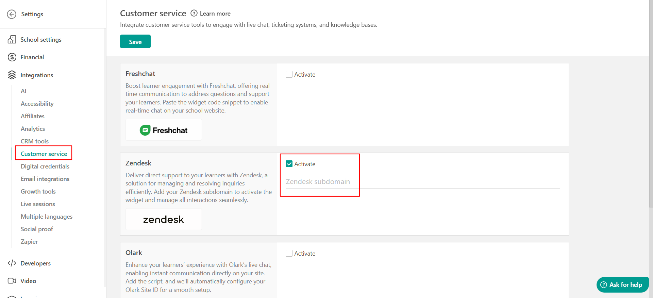Click the Olark section heading
The image size is (653, 298).
tap(134, 253)
